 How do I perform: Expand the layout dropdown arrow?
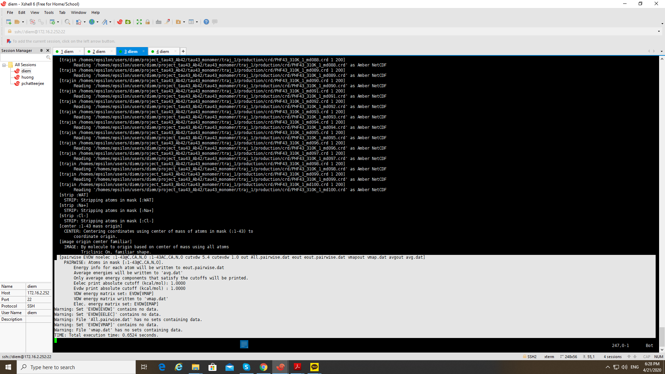tap(197, 22)
